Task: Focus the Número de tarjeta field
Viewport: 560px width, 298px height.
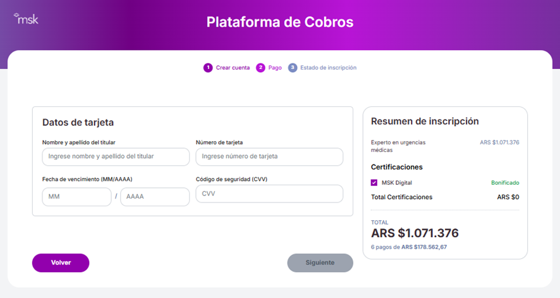Action: pos(269,156)
